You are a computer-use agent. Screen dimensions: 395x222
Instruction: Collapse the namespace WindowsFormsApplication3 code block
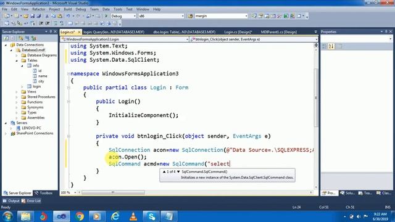(x=69, y=74)
